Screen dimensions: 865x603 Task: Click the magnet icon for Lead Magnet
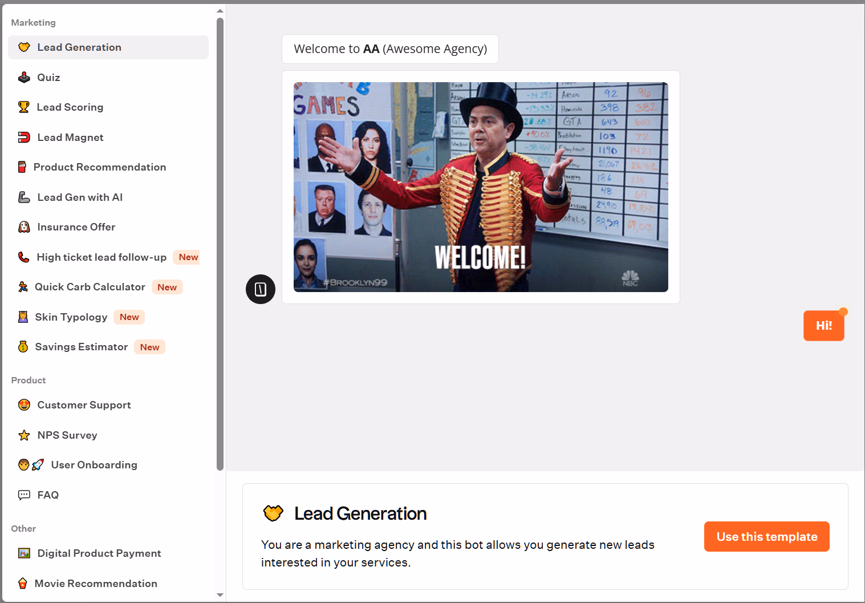point(24,137)
